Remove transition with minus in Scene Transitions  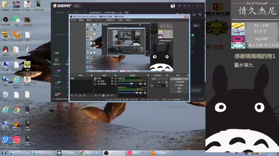(x=163, y=82)
